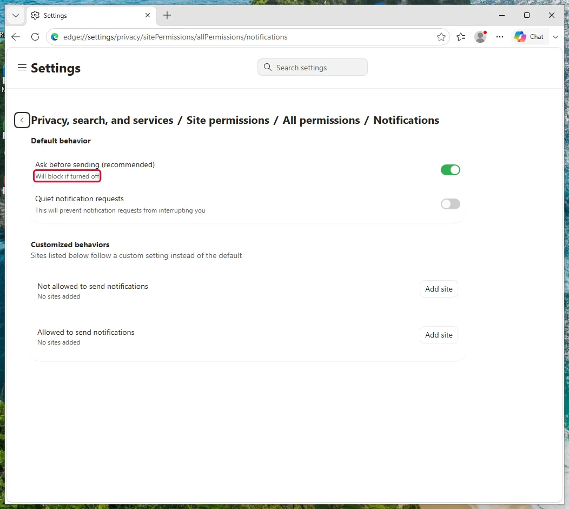Open Privacy, search, and services breadcrumb
The image size is (569, 509).
[102, 120]
